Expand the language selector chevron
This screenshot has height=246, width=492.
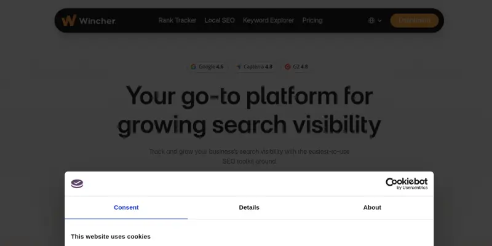point(379,21)
